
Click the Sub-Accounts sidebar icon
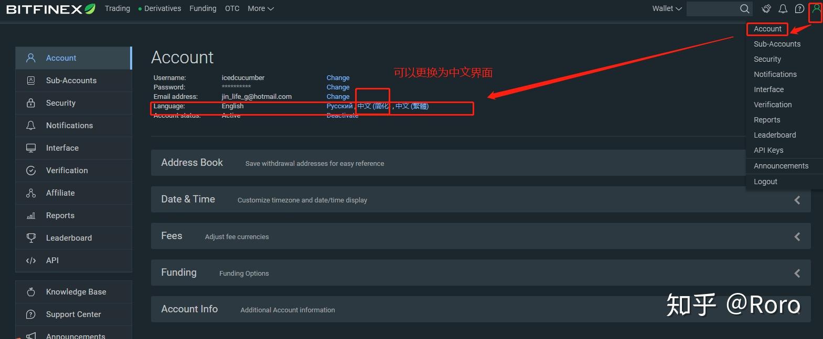point(31,81)
